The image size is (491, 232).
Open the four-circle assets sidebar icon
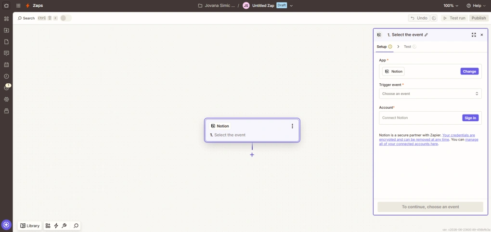(x=6, y=19)
